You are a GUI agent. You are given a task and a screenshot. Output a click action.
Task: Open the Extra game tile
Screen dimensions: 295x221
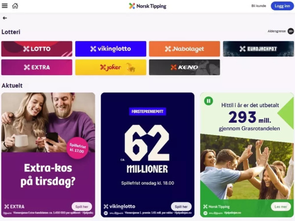37,67
